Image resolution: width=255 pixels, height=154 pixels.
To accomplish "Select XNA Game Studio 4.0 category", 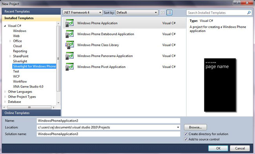I will 28,86.
